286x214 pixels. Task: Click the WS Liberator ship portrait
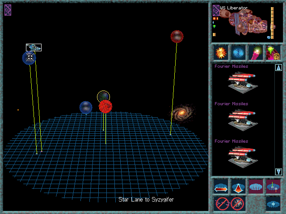[x=244, y=23]
